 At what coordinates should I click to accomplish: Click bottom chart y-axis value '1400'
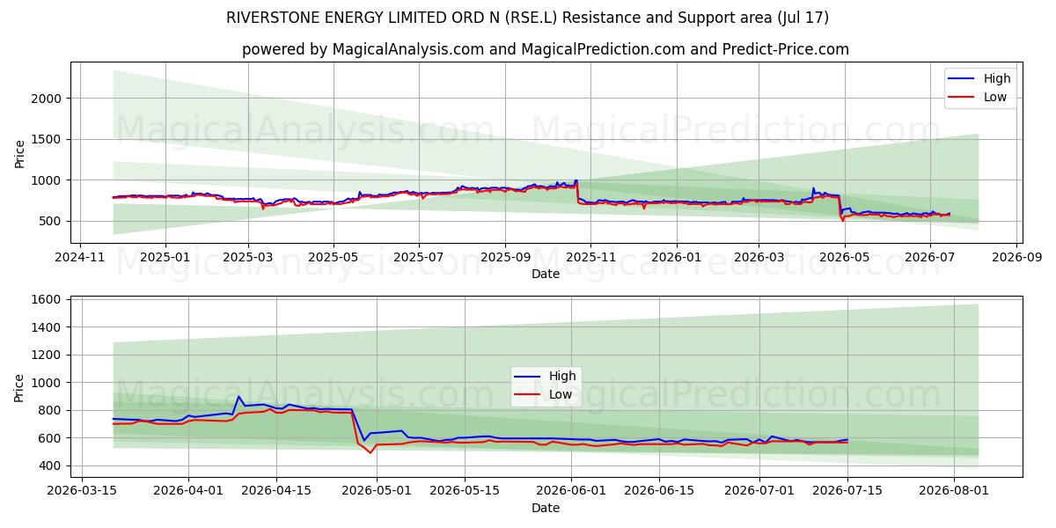click(48, 327)
